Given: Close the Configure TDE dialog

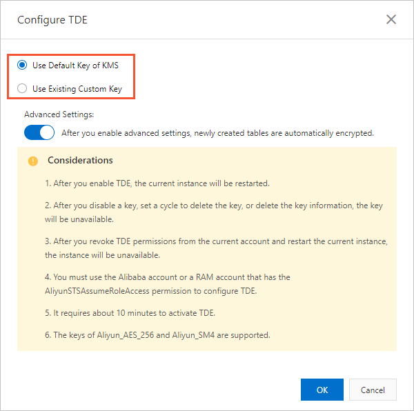Looking at the screenshot, I should (x=391, y=19).
